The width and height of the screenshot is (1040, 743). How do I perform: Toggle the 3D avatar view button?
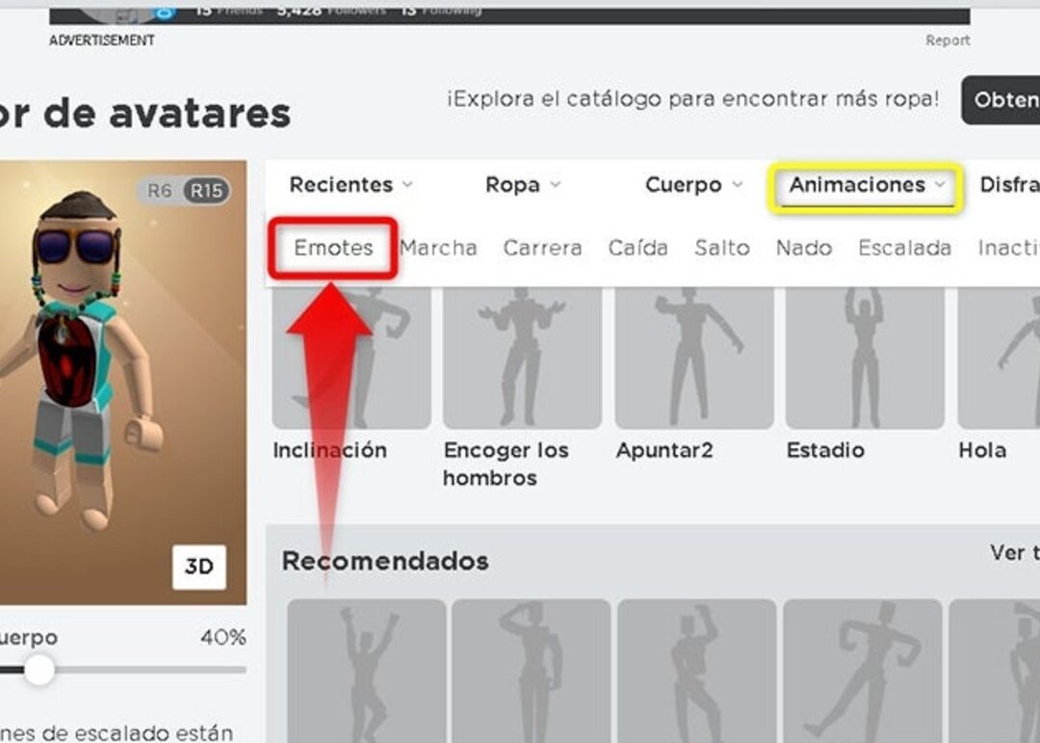199,567
